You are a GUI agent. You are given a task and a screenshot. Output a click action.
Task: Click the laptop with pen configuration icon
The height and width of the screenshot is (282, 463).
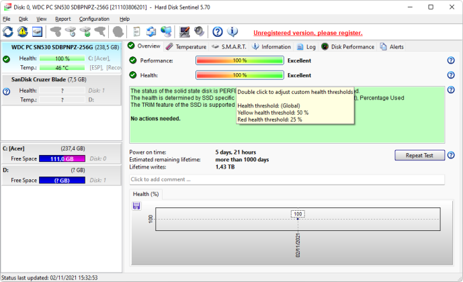[185, 32]
